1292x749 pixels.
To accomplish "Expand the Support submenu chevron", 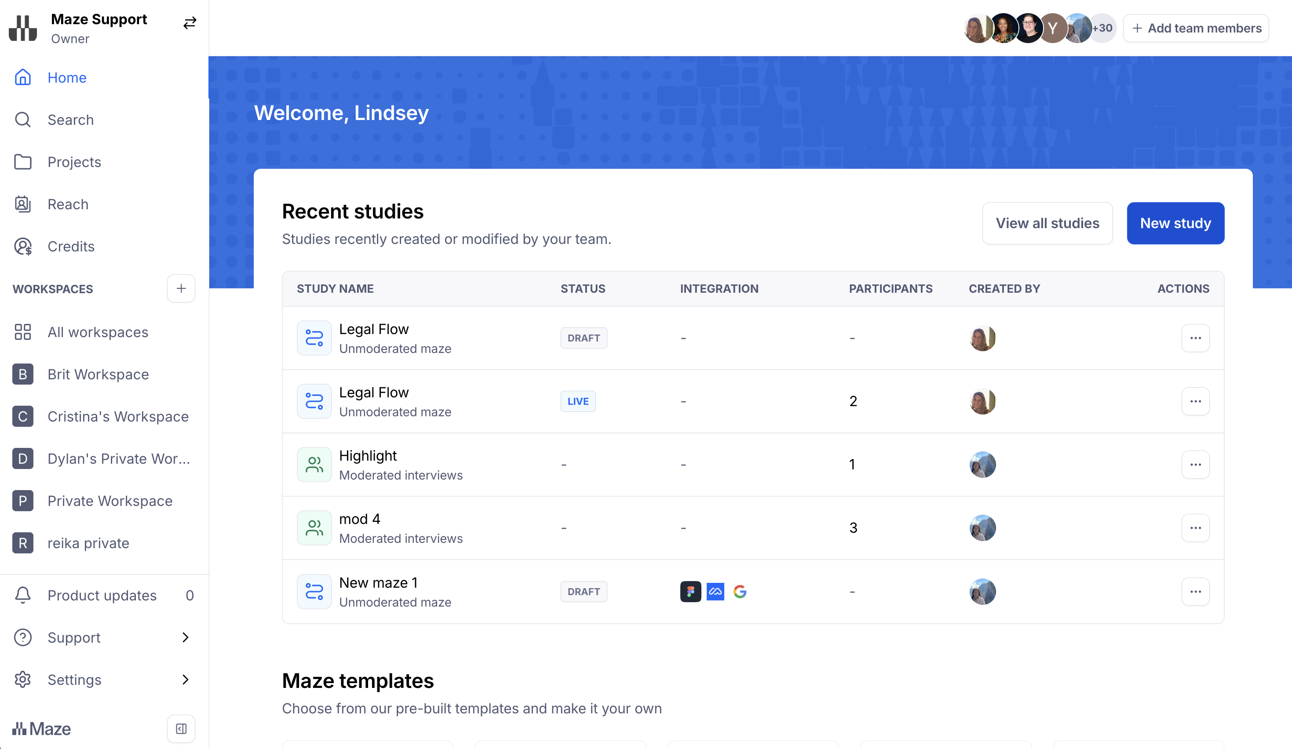I will [185, 637].
